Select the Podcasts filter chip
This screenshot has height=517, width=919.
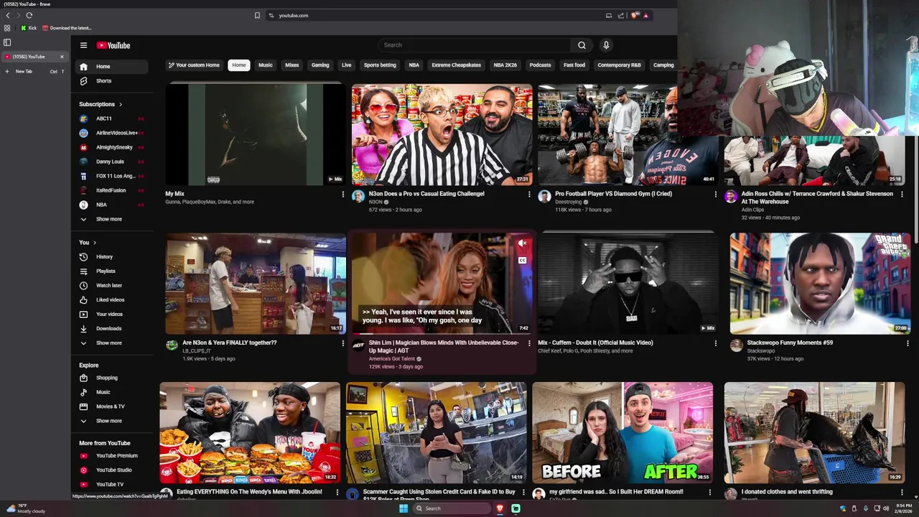coord(540,65)
